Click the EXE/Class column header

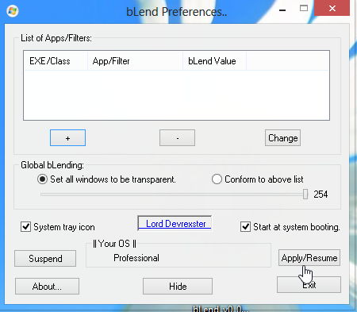point(56,61)
